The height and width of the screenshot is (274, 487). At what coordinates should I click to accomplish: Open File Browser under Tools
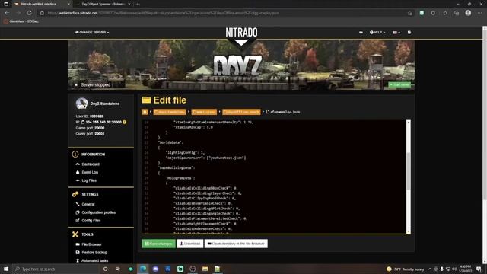(91, 244)
